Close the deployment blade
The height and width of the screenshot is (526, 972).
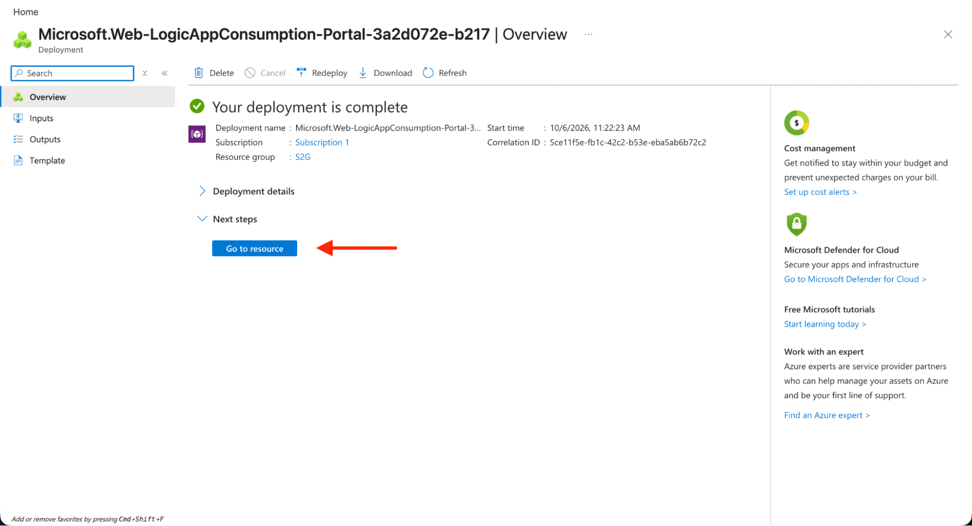click(x=948, y=34)
